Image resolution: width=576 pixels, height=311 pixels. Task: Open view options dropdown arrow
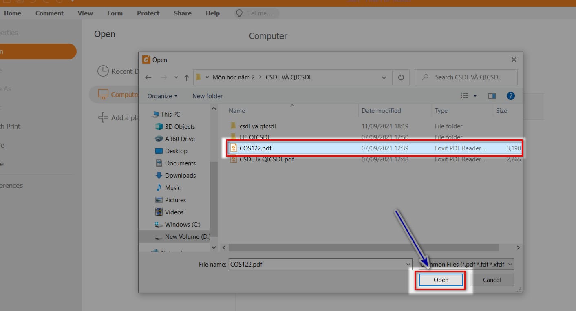475,96
